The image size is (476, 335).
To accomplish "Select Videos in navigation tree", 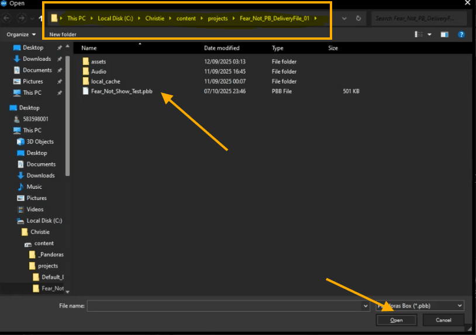I will pos(35,209).
